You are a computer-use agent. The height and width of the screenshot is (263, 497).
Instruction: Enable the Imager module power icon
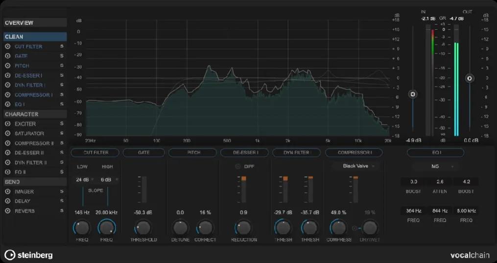(x=8, y=192)
